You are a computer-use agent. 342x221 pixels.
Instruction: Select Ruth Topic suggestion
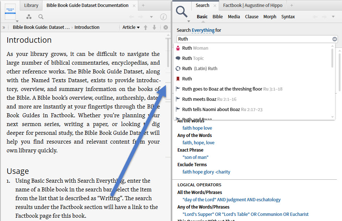tap(253, 58)
